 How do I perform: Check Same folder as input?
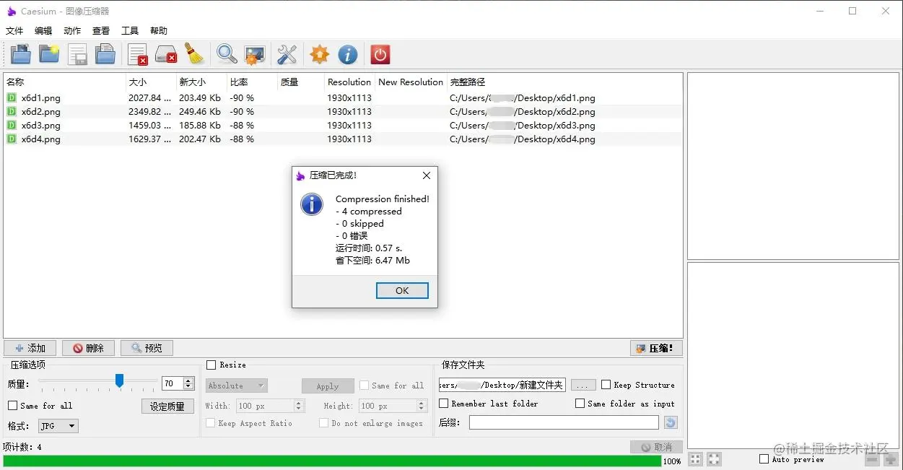[x=580, y=404]
